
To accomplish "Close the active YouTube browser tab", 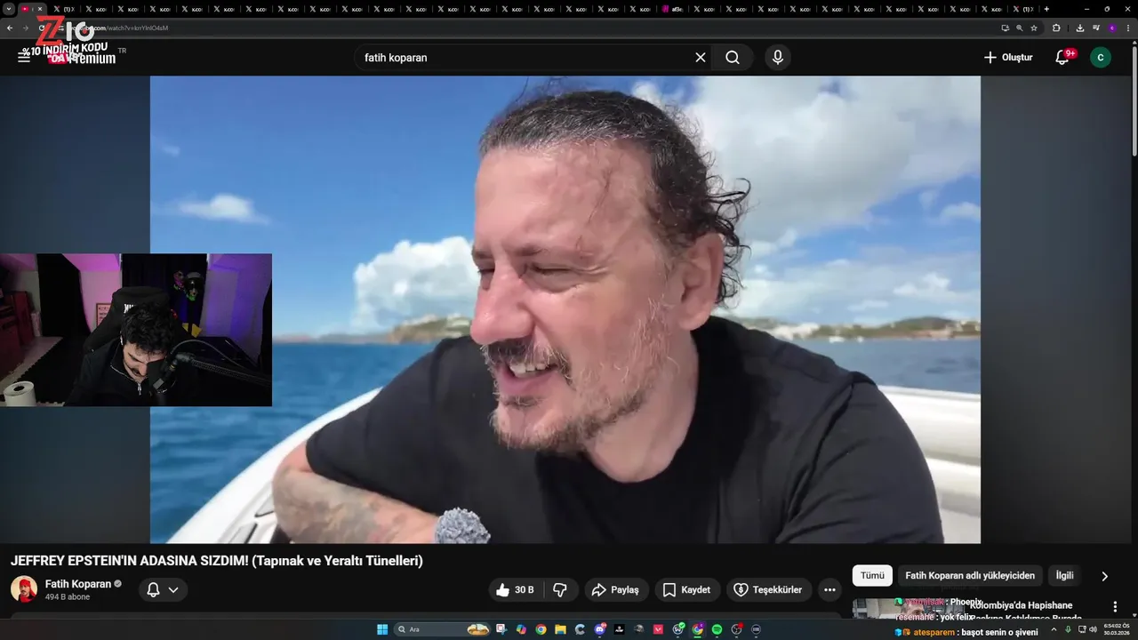I will click(x=39, y=9).
